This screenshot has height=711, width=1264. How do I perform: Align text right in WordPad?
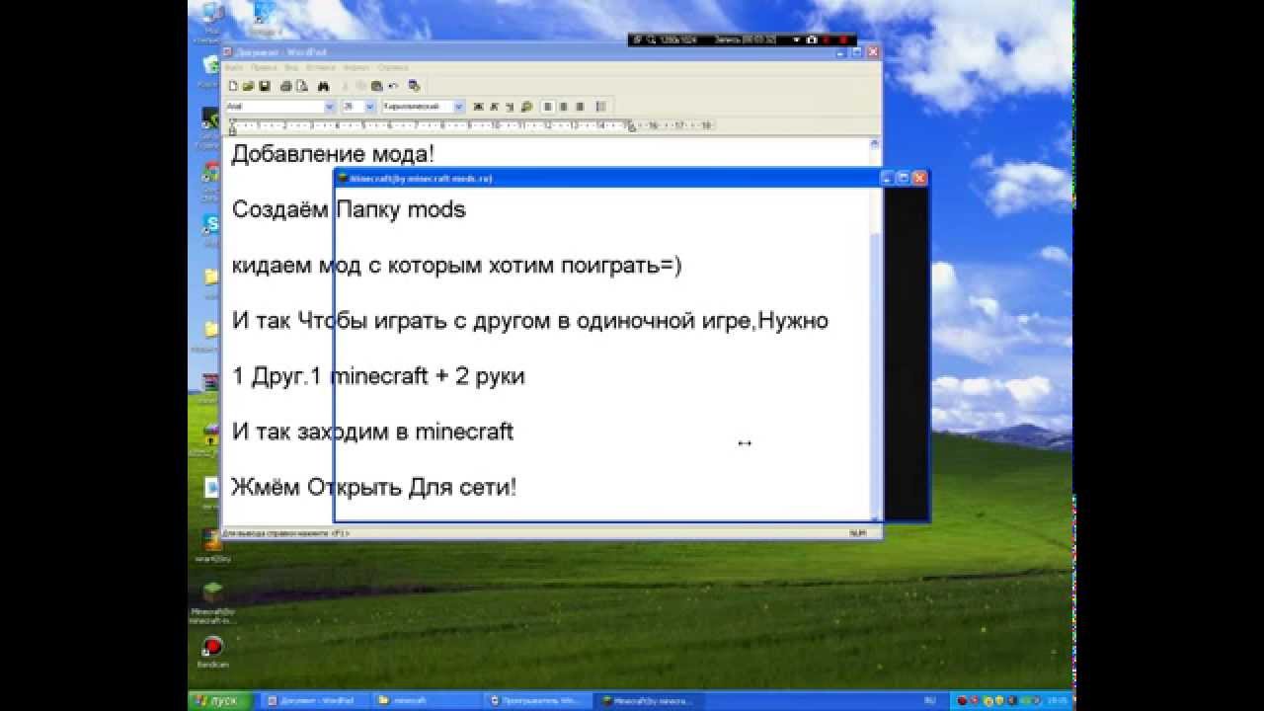(580, 107)
